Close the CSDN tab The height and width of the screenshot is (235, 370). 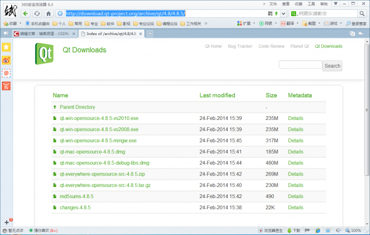(x=74, y=34)
